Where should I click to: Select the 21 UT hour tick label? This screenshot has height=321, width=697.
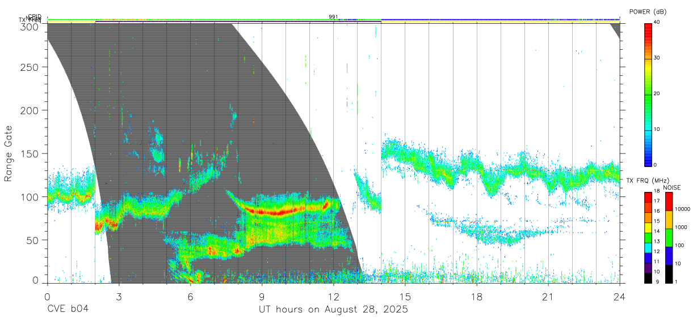[x=548, y=296]
